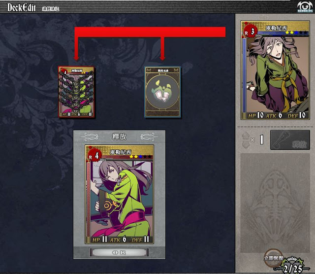The height and width of the screenshot is (274, 315).
Task: Click the frog skeleton emblem panel
Action: 275,203
